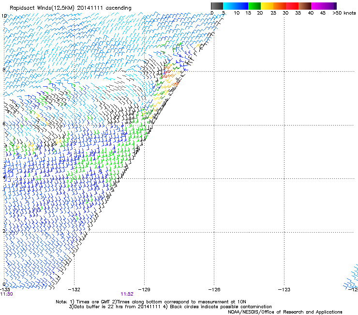Image resolution: width=358 pixels, height=315 pixels.
Task: Click the dark purple 45-50 knots legend segment
Action: (330, 6)
